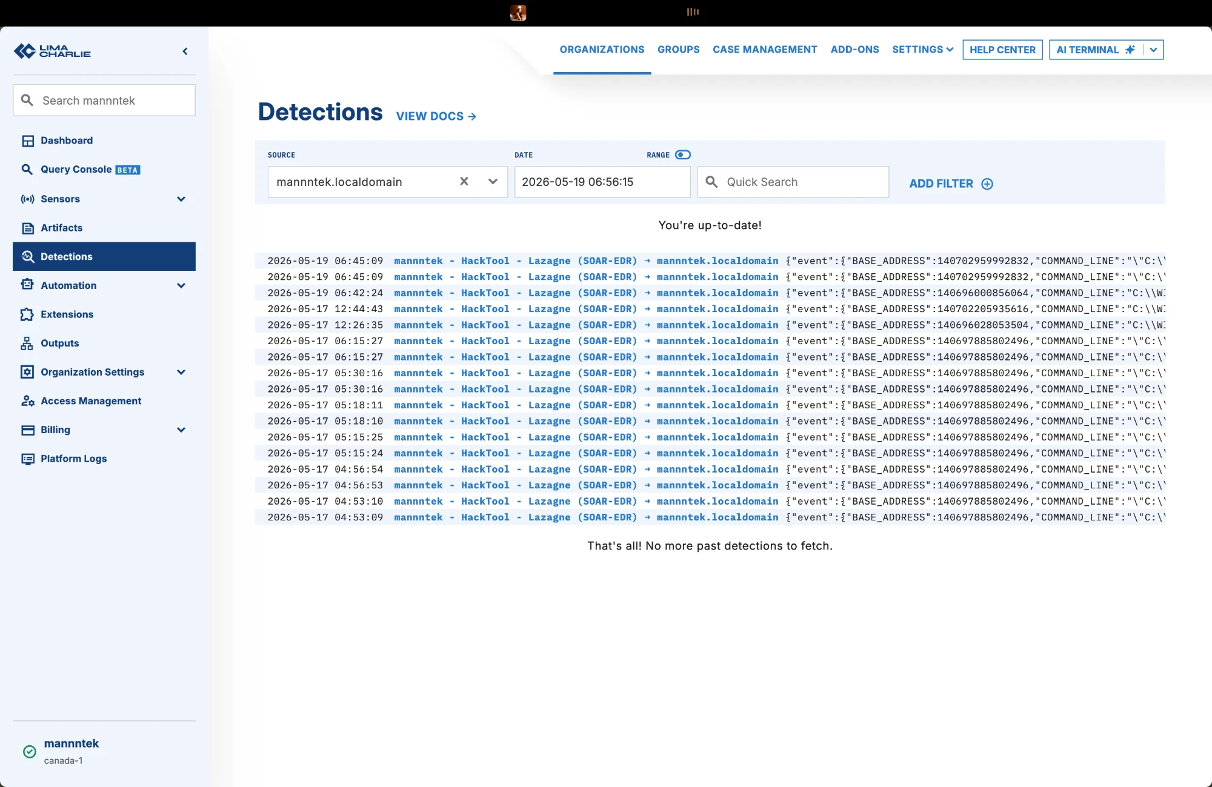1212x787 pixels.
Task: Focus the Search mannntek field
Action: pyautogui.click(x=104, y=100)
